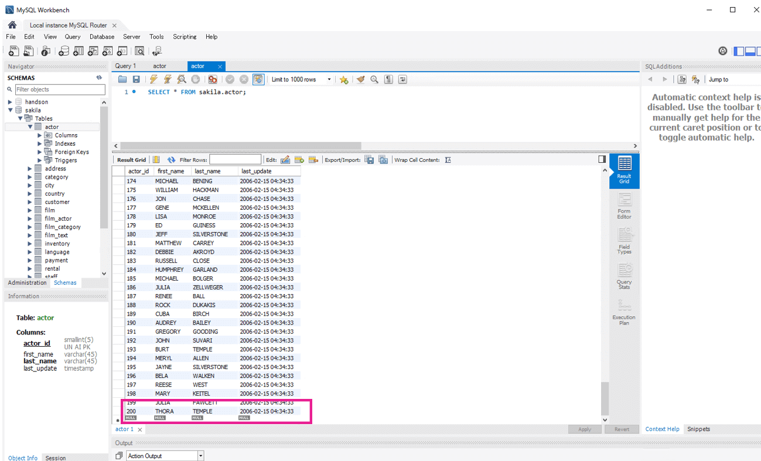The height and width of the screenshot is (461, 761).
Task: Expand Columns under actor
Action: (40, 135)
